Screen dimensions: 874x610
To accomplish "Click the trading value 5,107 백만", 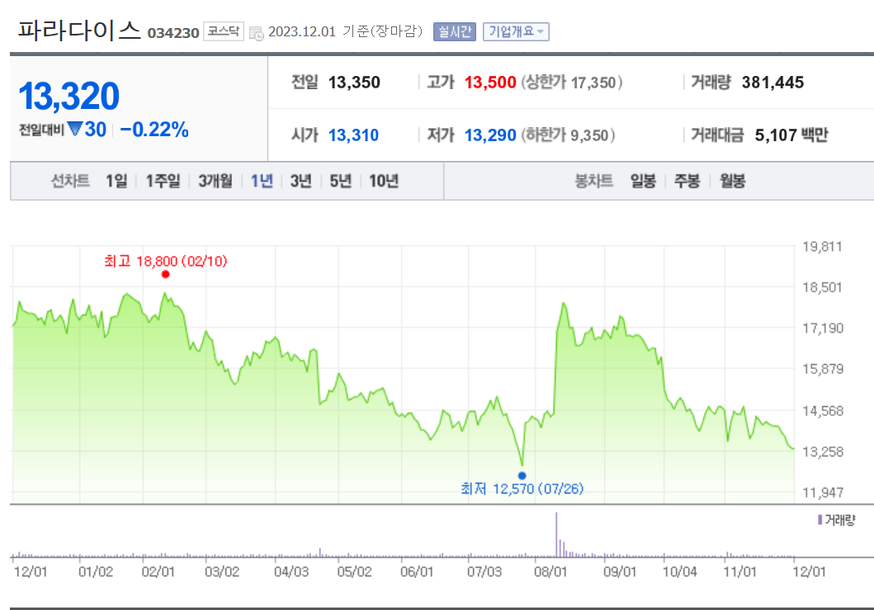I will tap(791, 135).
